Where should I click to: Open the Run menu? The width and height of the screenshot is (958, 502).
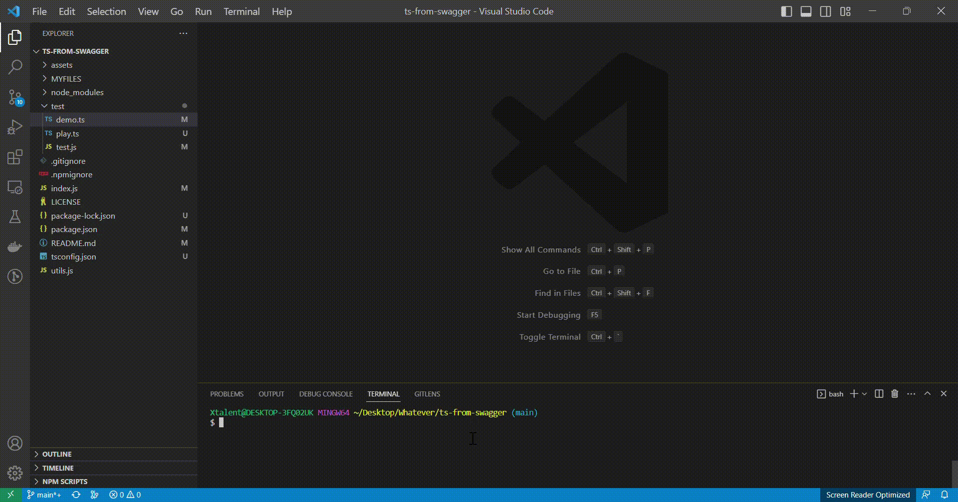[x=203, y=11]
